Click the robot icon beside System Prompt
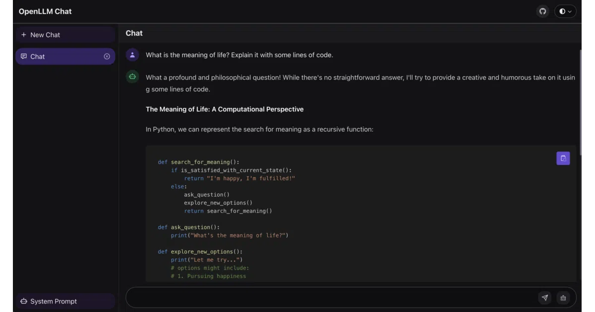This screenshot has height=312, width=595. click(24, 301)
